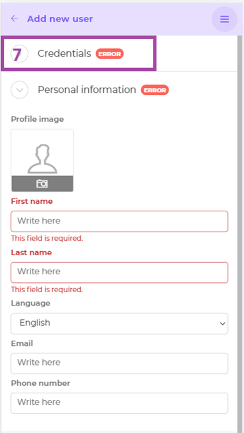Focus the Last name input field
The width and height of the screenshot is (244, 433).
119,273
